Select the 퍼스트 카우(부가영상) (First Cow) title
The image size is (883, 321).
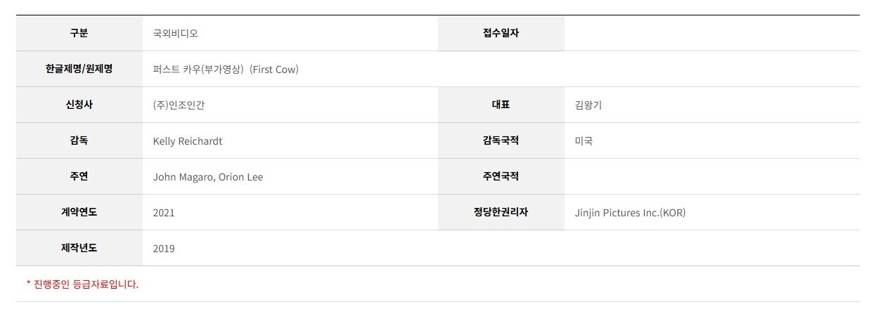(x=226, y=70)
